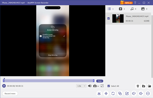Click the left trim handle
Screen dimensions: 153x98
(4, 81)
